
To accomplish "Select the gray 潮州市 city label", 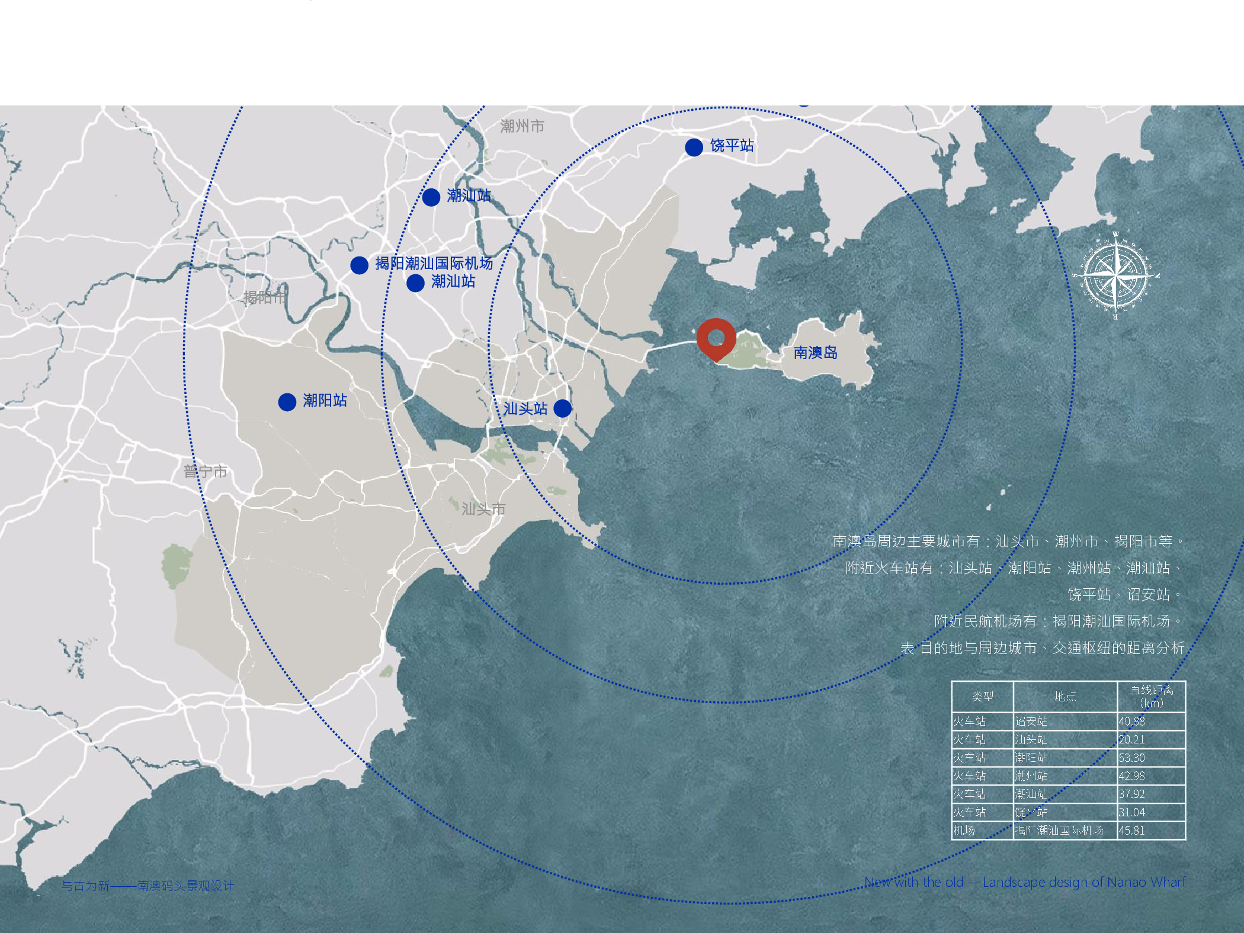I will click(x=522, y=126).
